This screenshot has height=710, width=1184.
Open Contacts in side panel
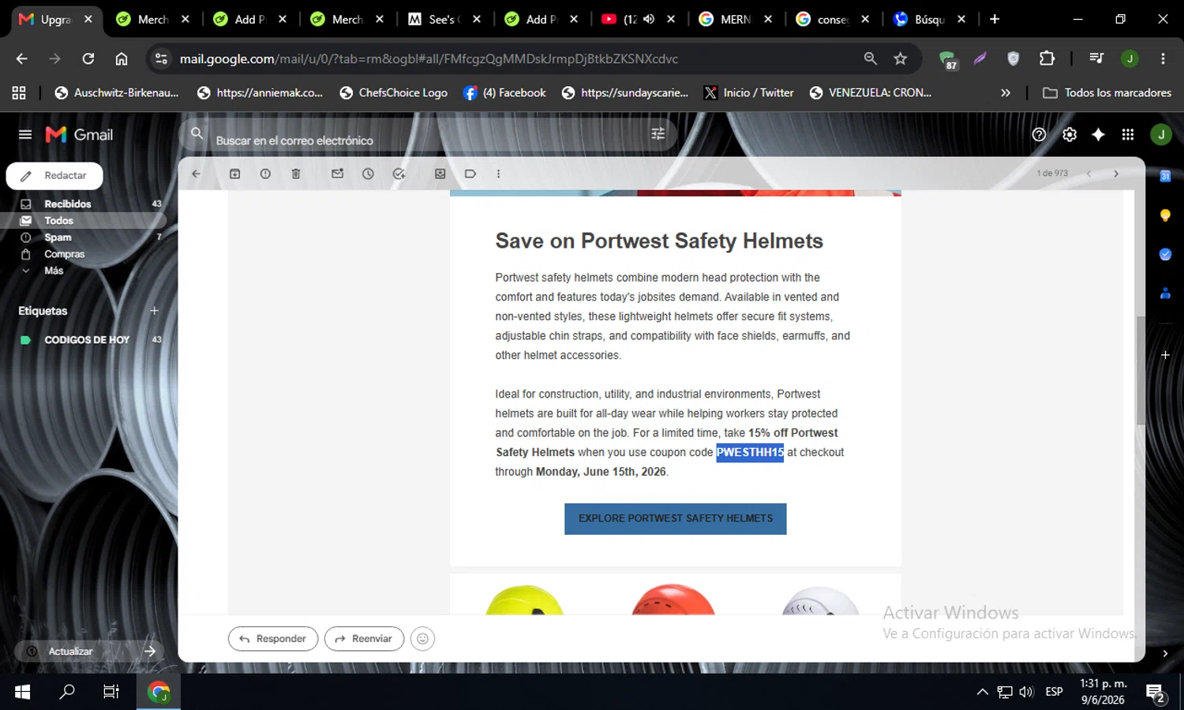(1165, 293)
